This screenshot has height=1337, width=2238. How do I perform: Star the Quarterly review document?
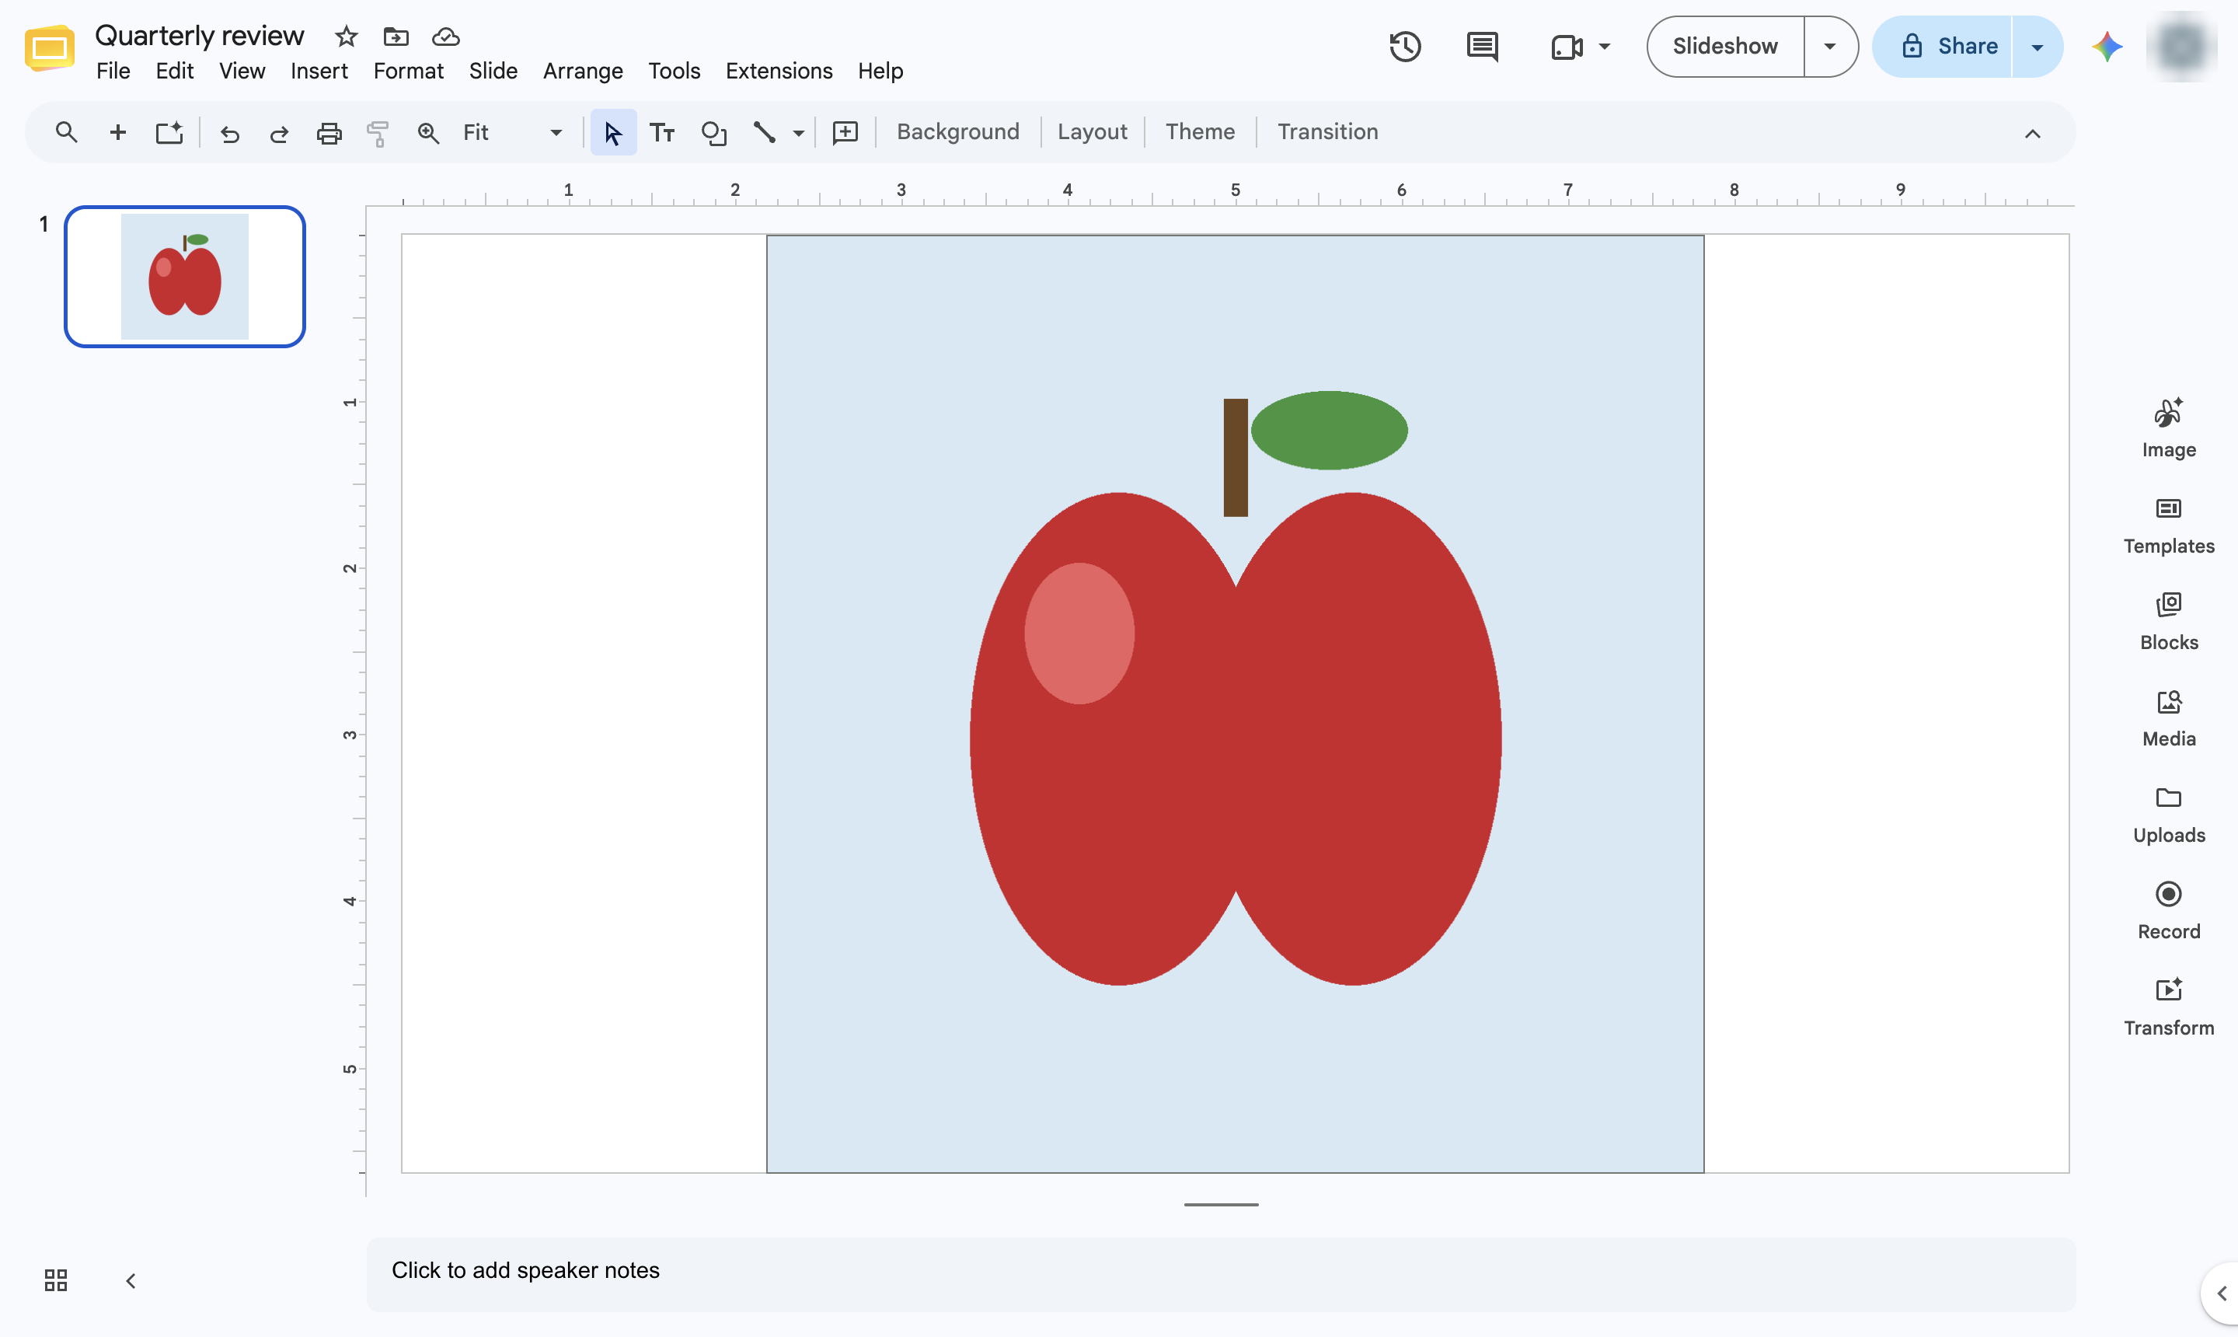coord(346,36)
